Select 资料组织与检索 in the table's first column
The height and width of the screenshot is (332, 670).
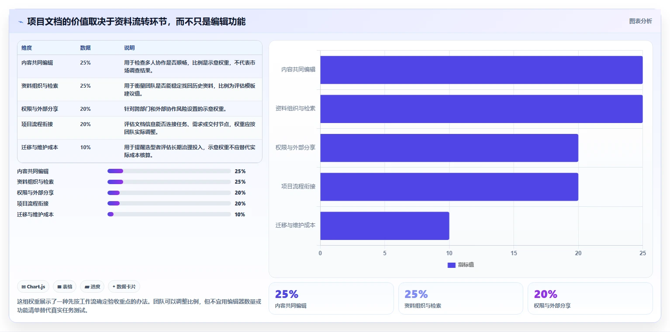point(40,86)
